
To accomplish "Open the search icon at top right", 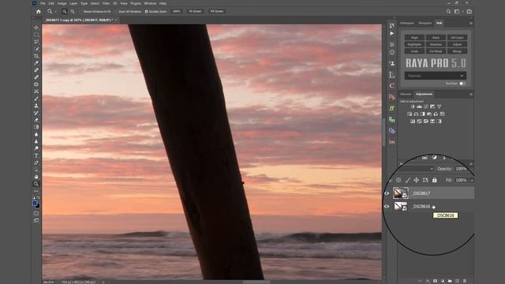I will (x=449, y=11).
